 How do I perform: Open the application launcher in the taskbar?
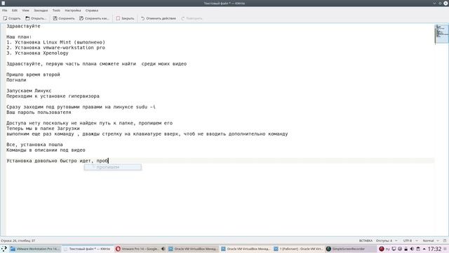coord(4,249)
